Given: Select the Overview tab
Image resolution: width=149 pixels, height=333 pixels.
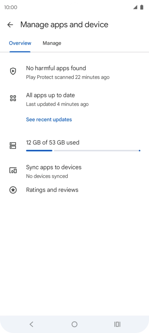Looking at the screenshot, I should [x=20, y=43].
